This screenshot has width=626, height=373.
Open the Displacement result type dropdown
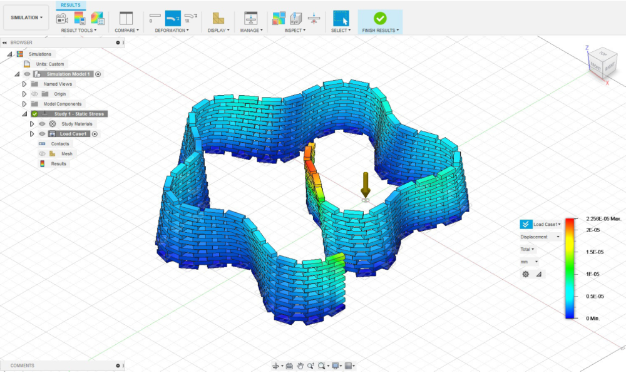point(540,237)
